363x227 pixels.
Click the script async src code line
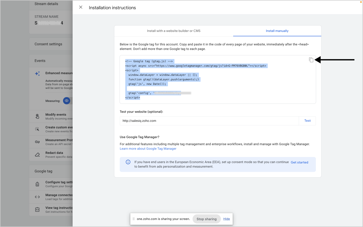coord(196,66)
